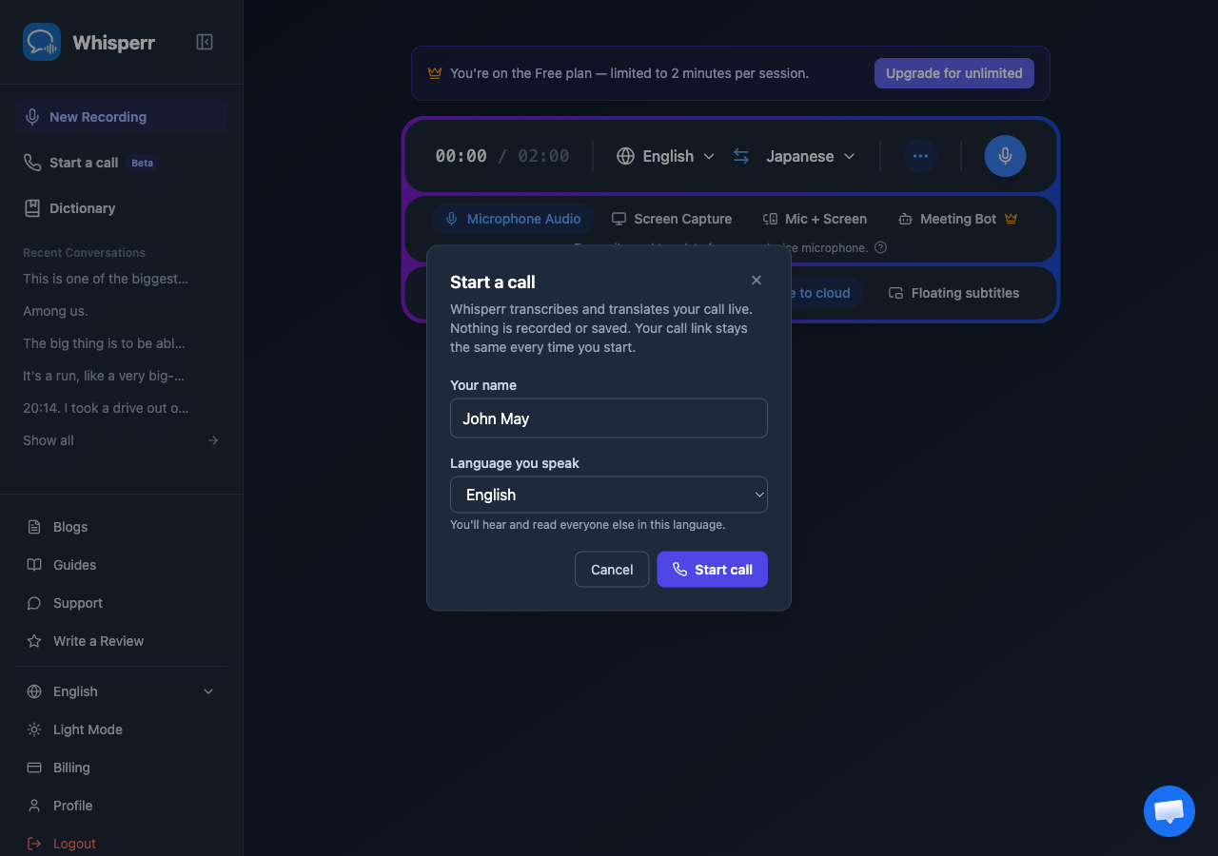Start recording with the microphone button
The image size is (1218, 856).
[x=1005, y=156]
